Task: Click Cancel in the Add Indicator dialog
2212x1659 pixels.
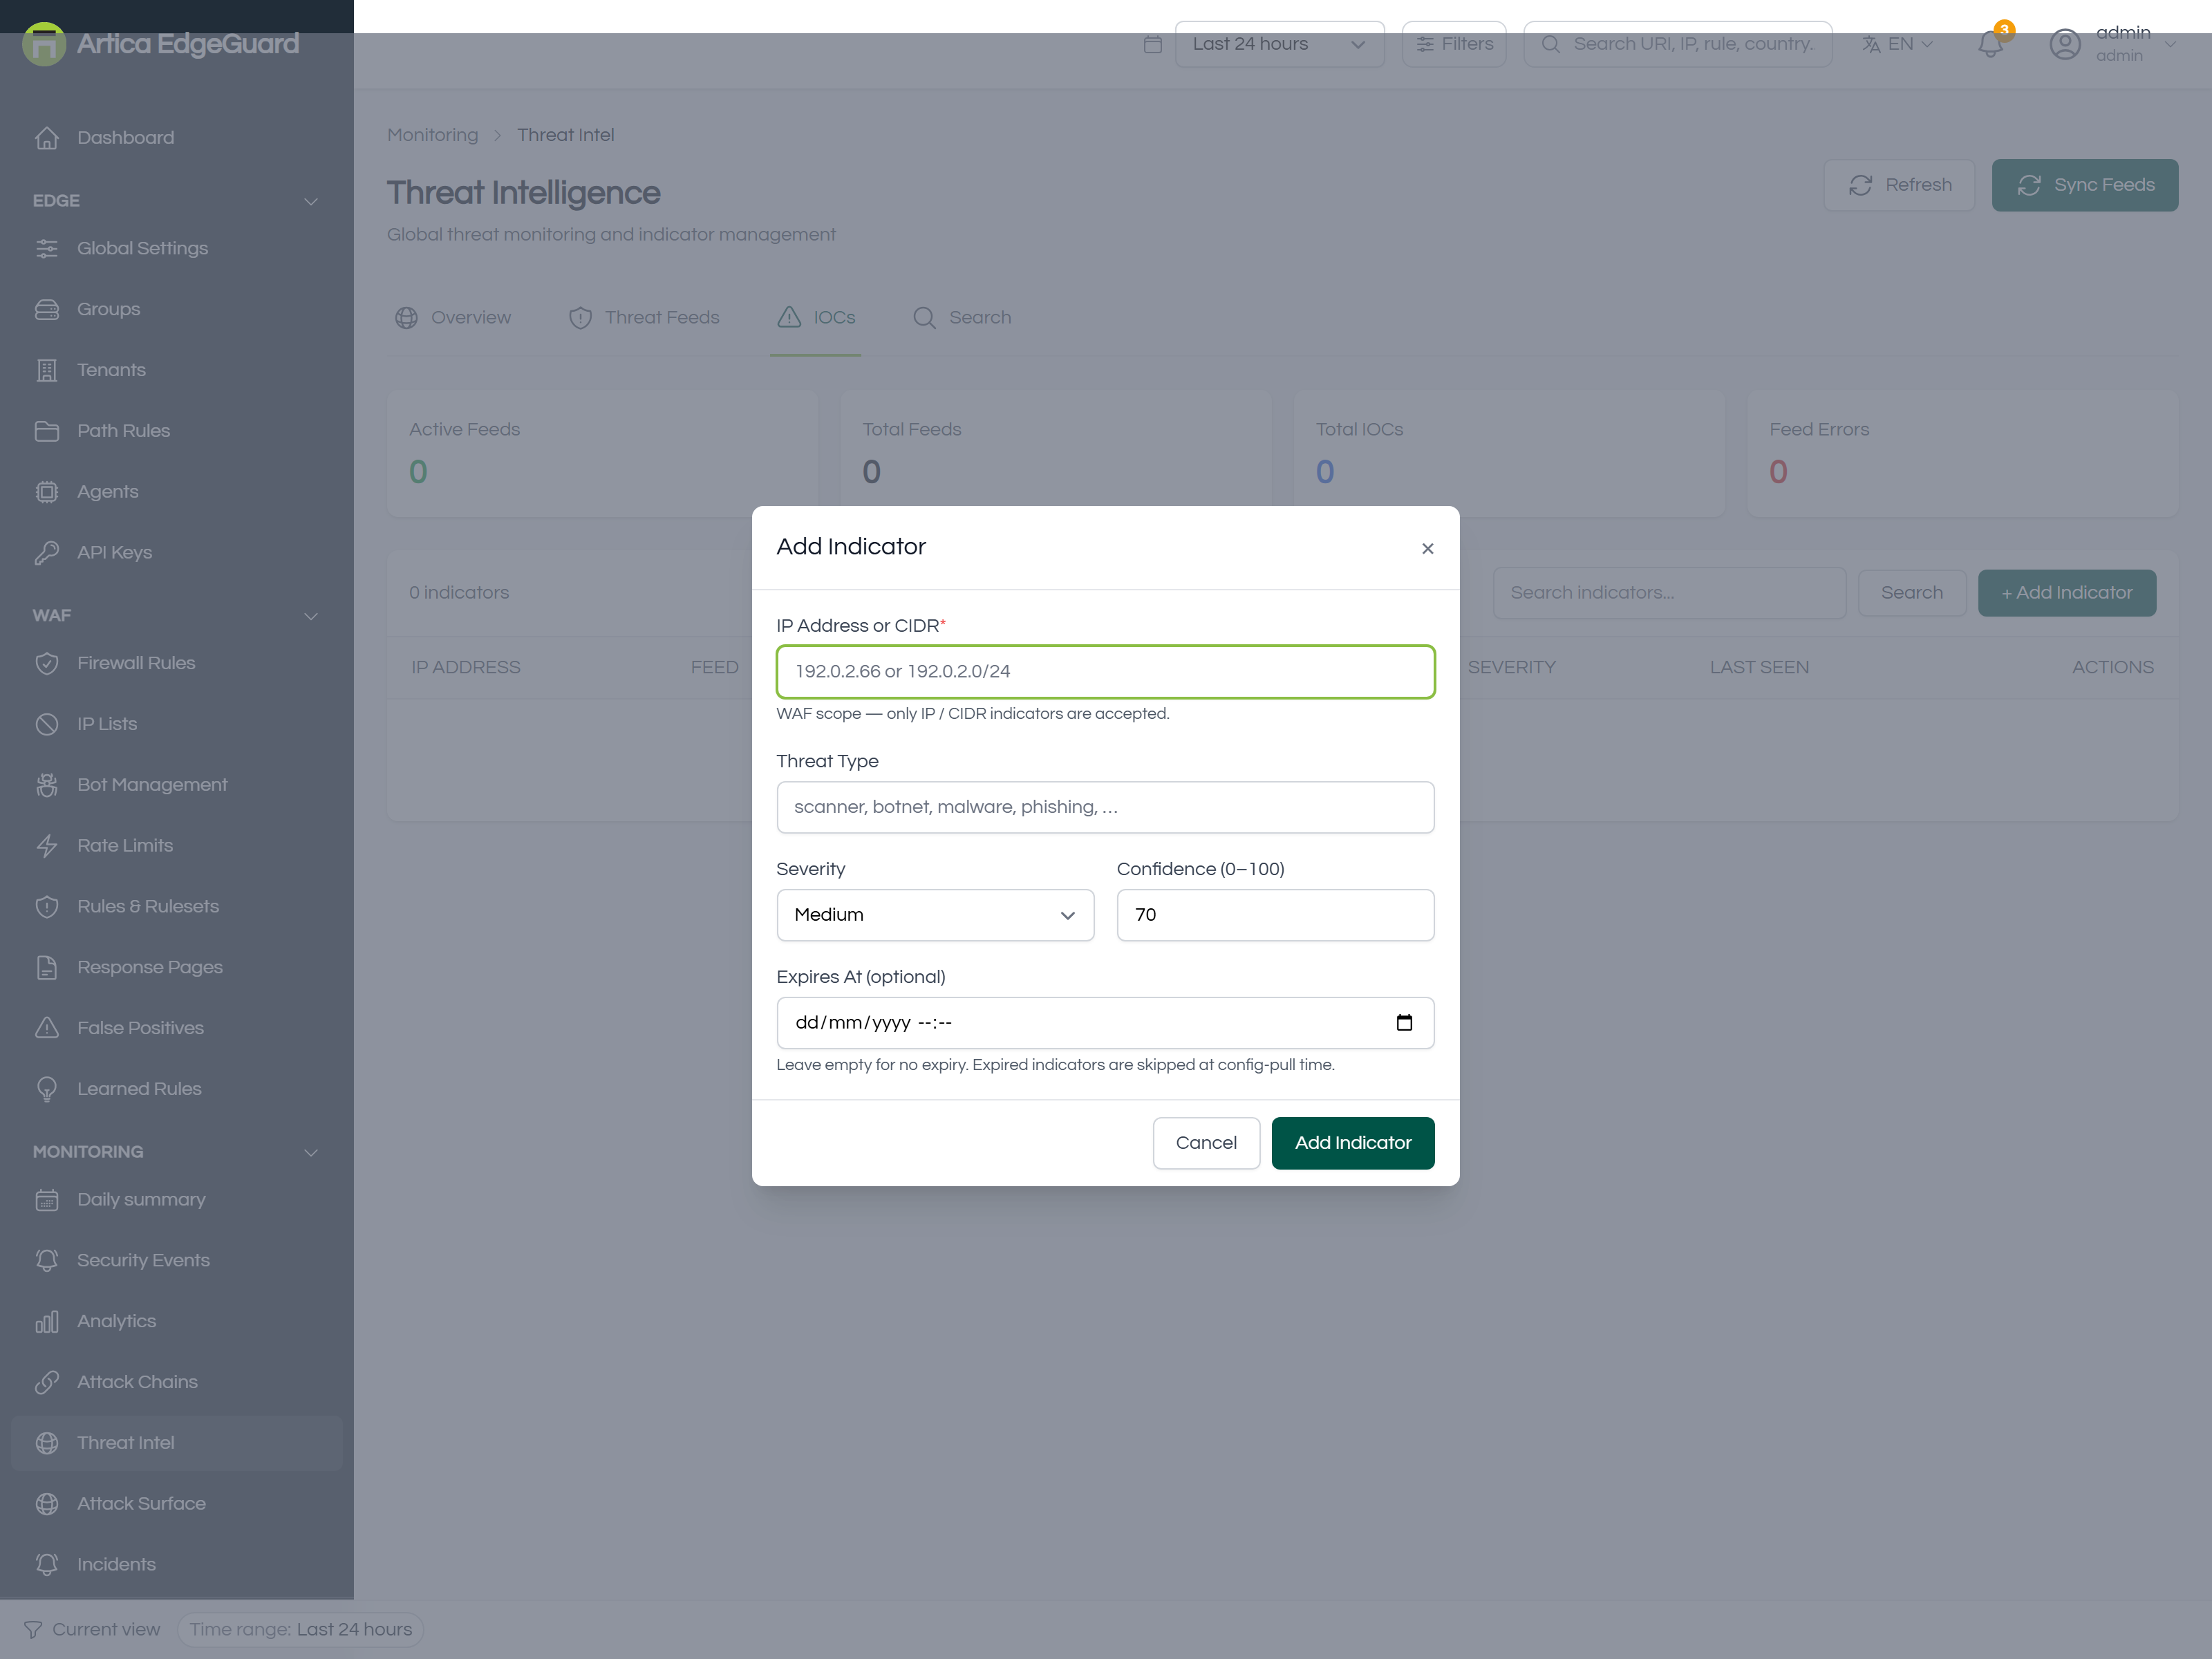Action: click(1206, 1143)
